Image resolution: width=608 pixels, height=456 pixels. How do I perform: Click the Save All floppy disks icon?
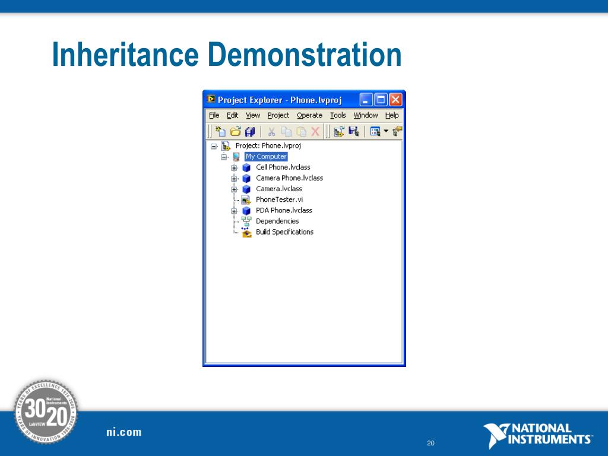coord(250,131)
